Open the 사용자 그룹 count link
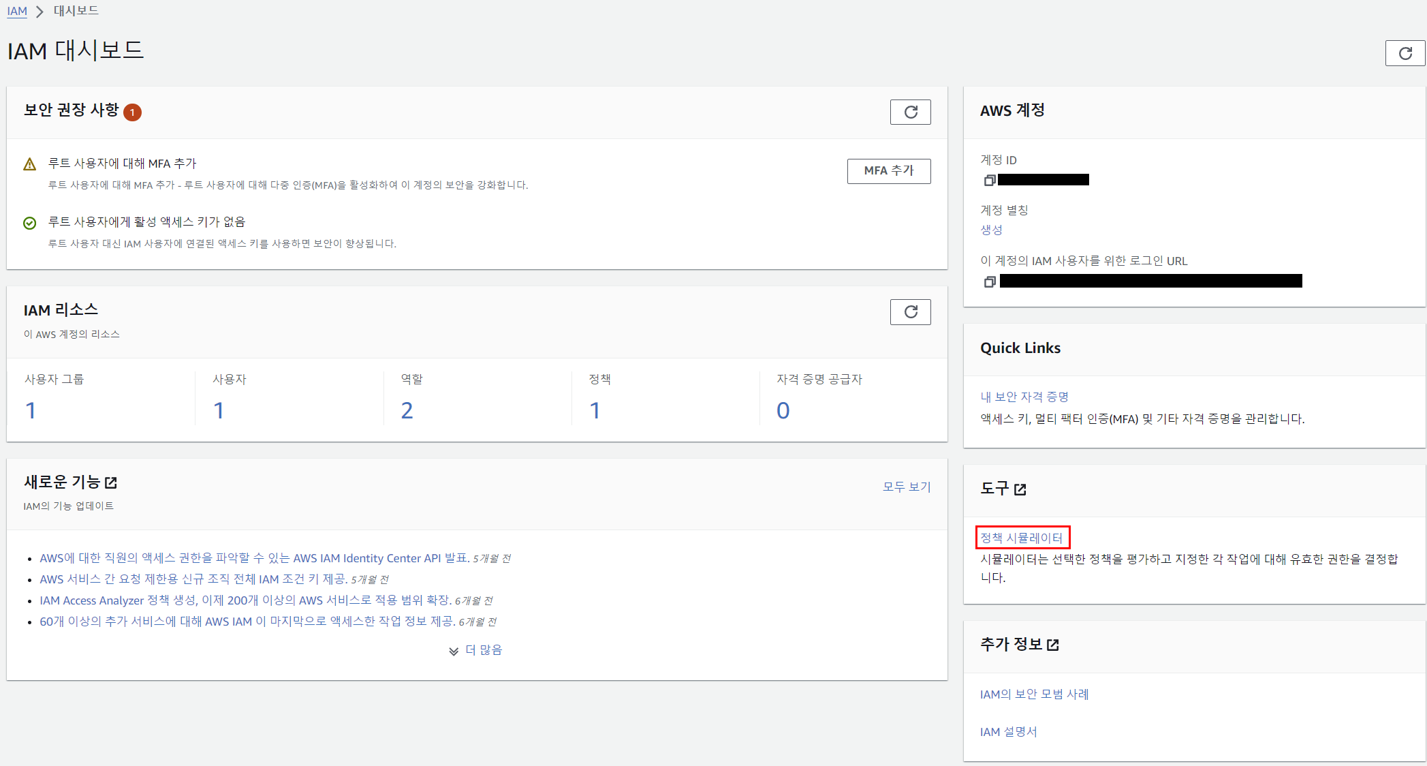This screenshot has width=1427, height=766. click(31, 410)
